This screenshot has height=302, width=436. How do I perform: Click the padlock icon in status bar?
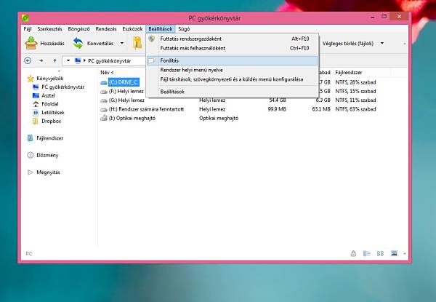[x=353, y=253]
